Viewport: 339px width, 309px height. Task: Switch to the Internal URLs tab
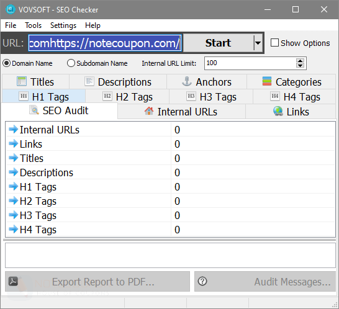(x=181, y=112)
